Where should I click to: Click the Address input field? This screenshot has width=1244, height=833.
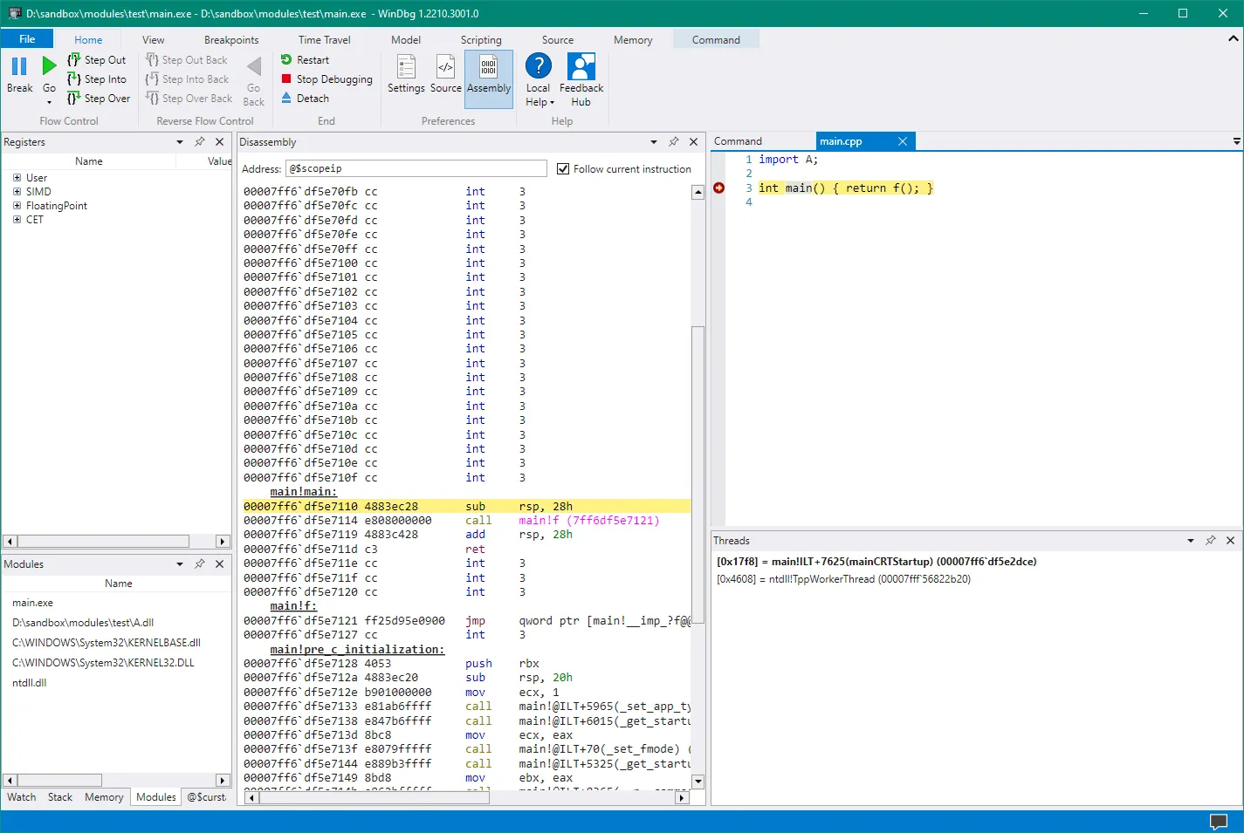pos(416,168)
